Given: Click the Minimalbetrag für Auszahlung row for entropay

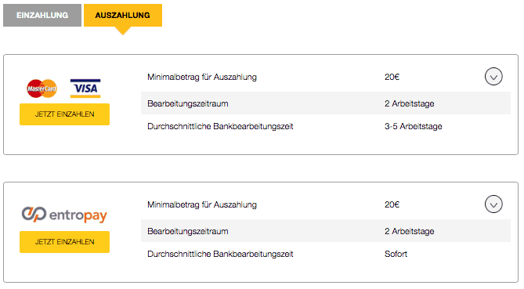Looking at the screenshot, I should tap(326, 204).
